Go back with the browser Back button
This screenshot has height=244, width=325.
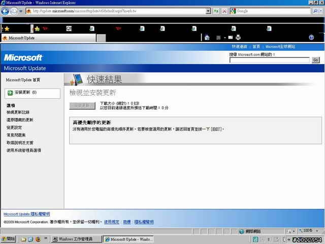point(5,11)
